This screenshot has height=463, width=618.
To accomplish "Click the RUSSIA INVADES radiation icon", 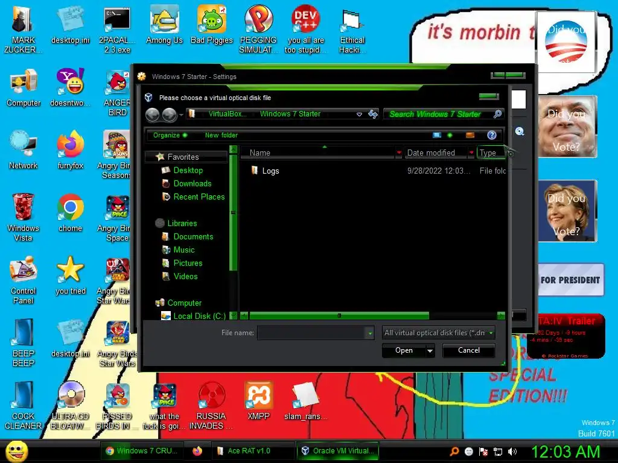I will [211, 406].
